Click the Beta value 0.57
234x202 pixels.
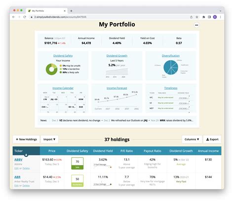point(179,43)
